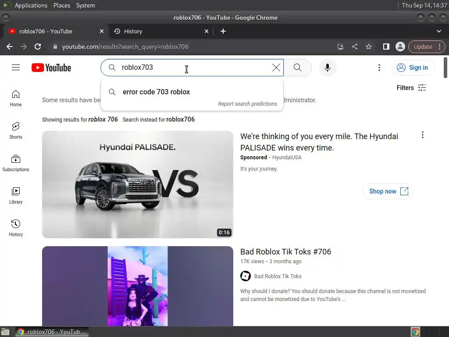This screenshot has width=449, height=337.
Task: Reload the page
Action: tap(38, 47)
